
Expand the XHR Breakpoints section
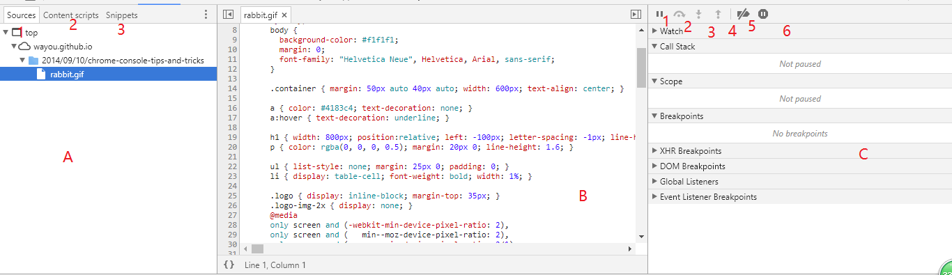tap(654, 151)
